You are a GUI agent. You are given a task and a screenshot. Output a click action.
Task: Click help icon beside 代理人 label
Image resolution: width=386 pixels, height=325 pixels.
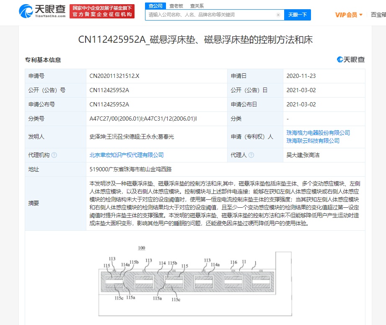pos(251,155)
